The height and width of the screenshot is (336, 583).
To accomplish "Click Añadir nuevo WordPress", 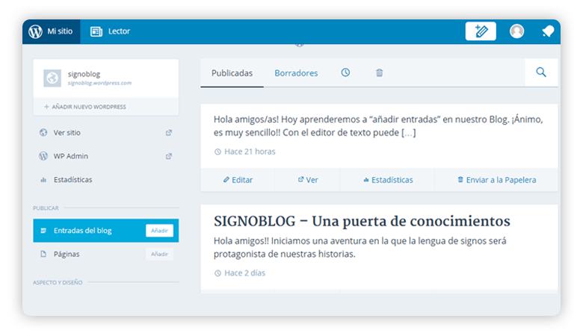I will (x=85, y=107).
